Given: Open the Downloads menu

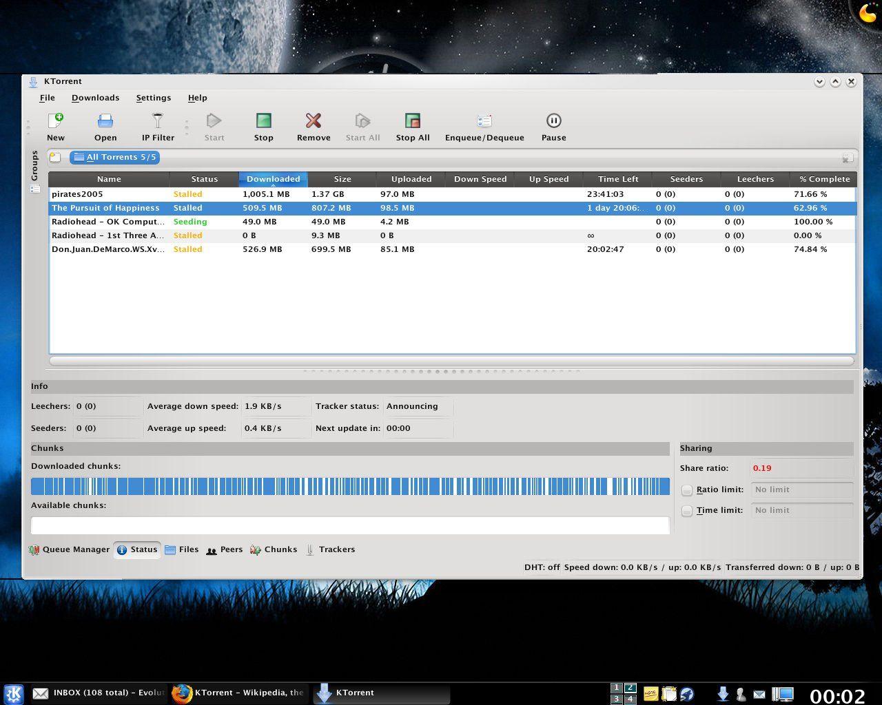Looking at the screenshot, I should 95,98.
